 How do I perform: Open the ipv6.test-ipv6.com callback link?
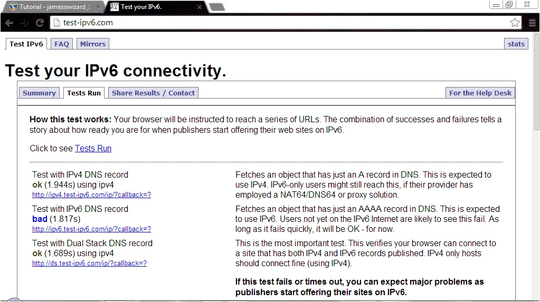(x=92, y=229)
